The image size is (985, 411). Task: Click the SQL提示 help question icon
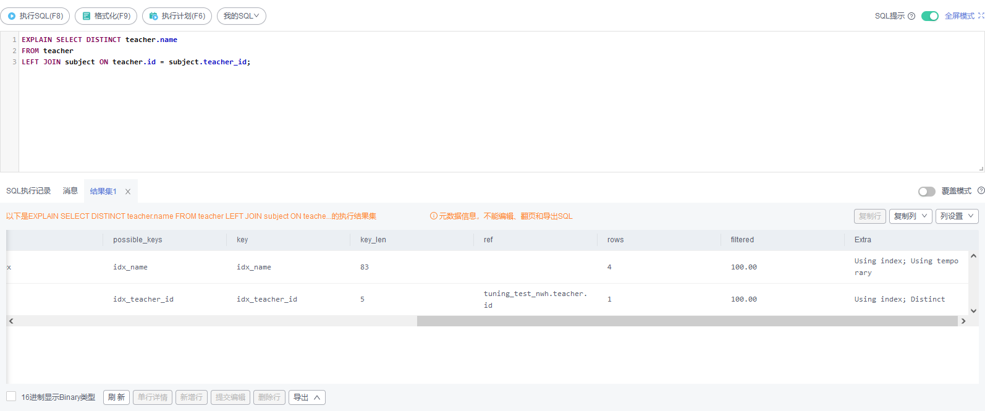click(x=911, y=16)
